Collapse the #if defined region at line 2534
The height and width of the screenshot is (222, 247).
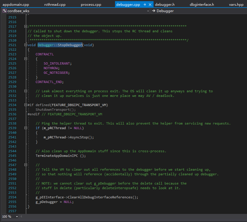[26, 105]
